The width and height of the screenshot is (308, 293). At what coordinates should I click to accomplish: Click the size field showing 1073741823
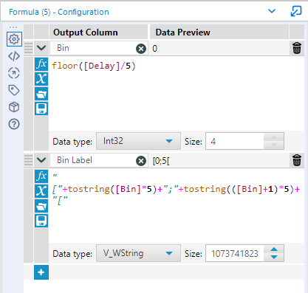[x=235, y=253]
